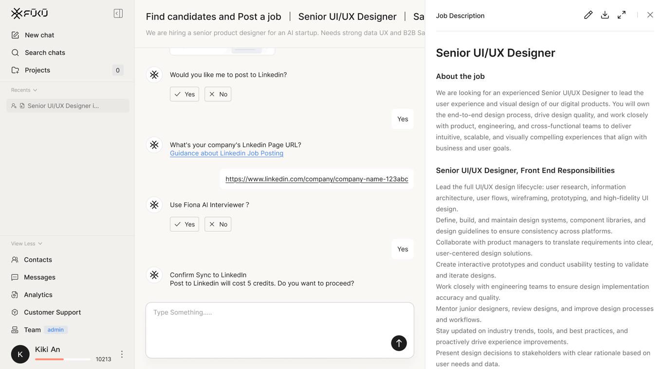Click No under the Linkedin post question
The width and height of the screenshot is (665, 369).
[218, 94]
